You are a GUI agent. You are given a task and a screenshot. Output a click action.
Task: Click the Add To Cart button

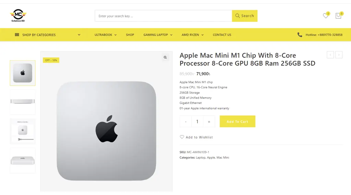[x=237, y=121]
